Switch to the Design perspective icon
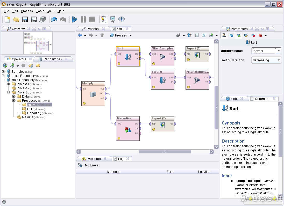Image resolution: width=284 pixels, height=206 pixels. (104, 19)
